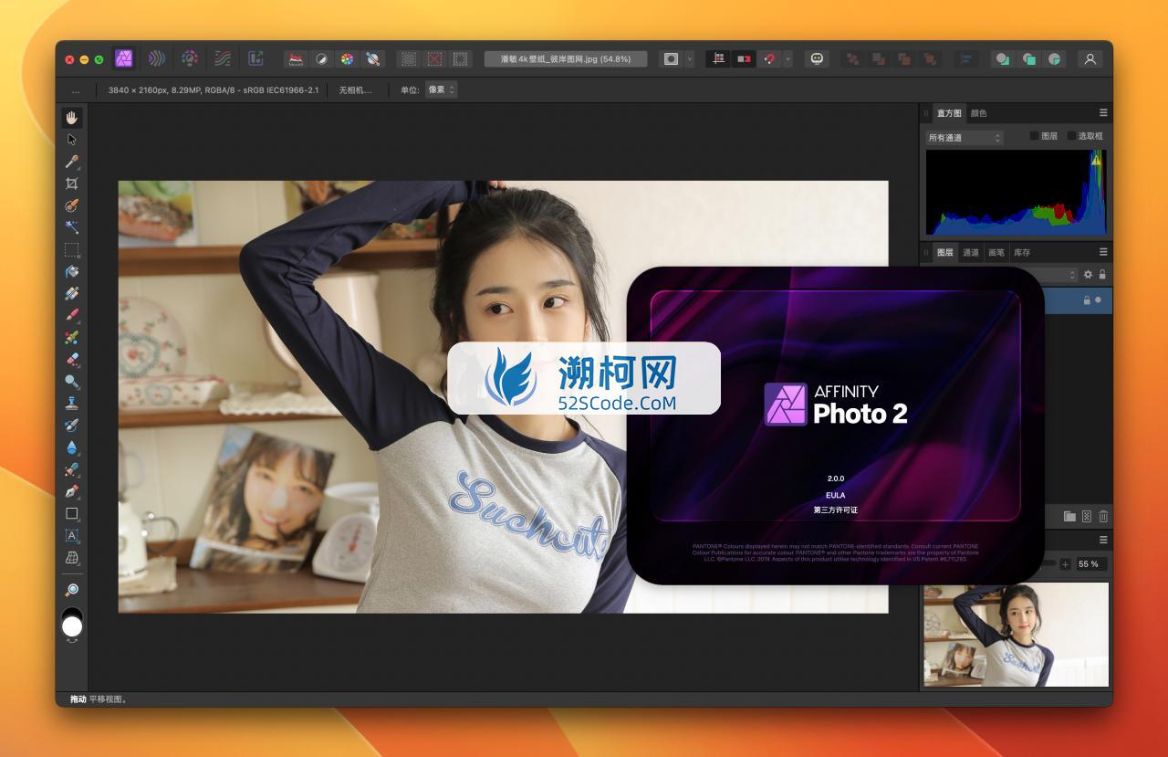Open the context toolbar ellipsis menu
Viewport: 1168px width, 757px height.
coord(76,90)
